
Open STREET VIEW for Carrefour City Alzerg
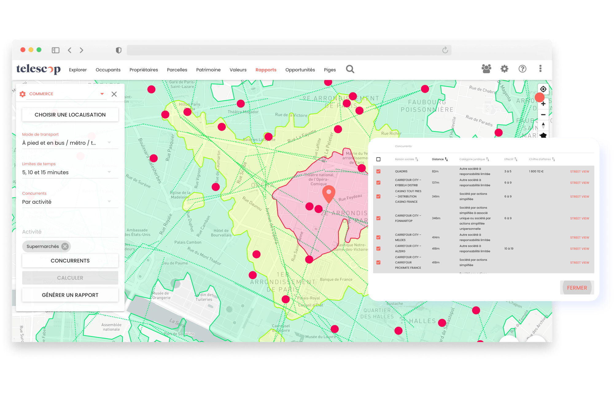(580, 249)
